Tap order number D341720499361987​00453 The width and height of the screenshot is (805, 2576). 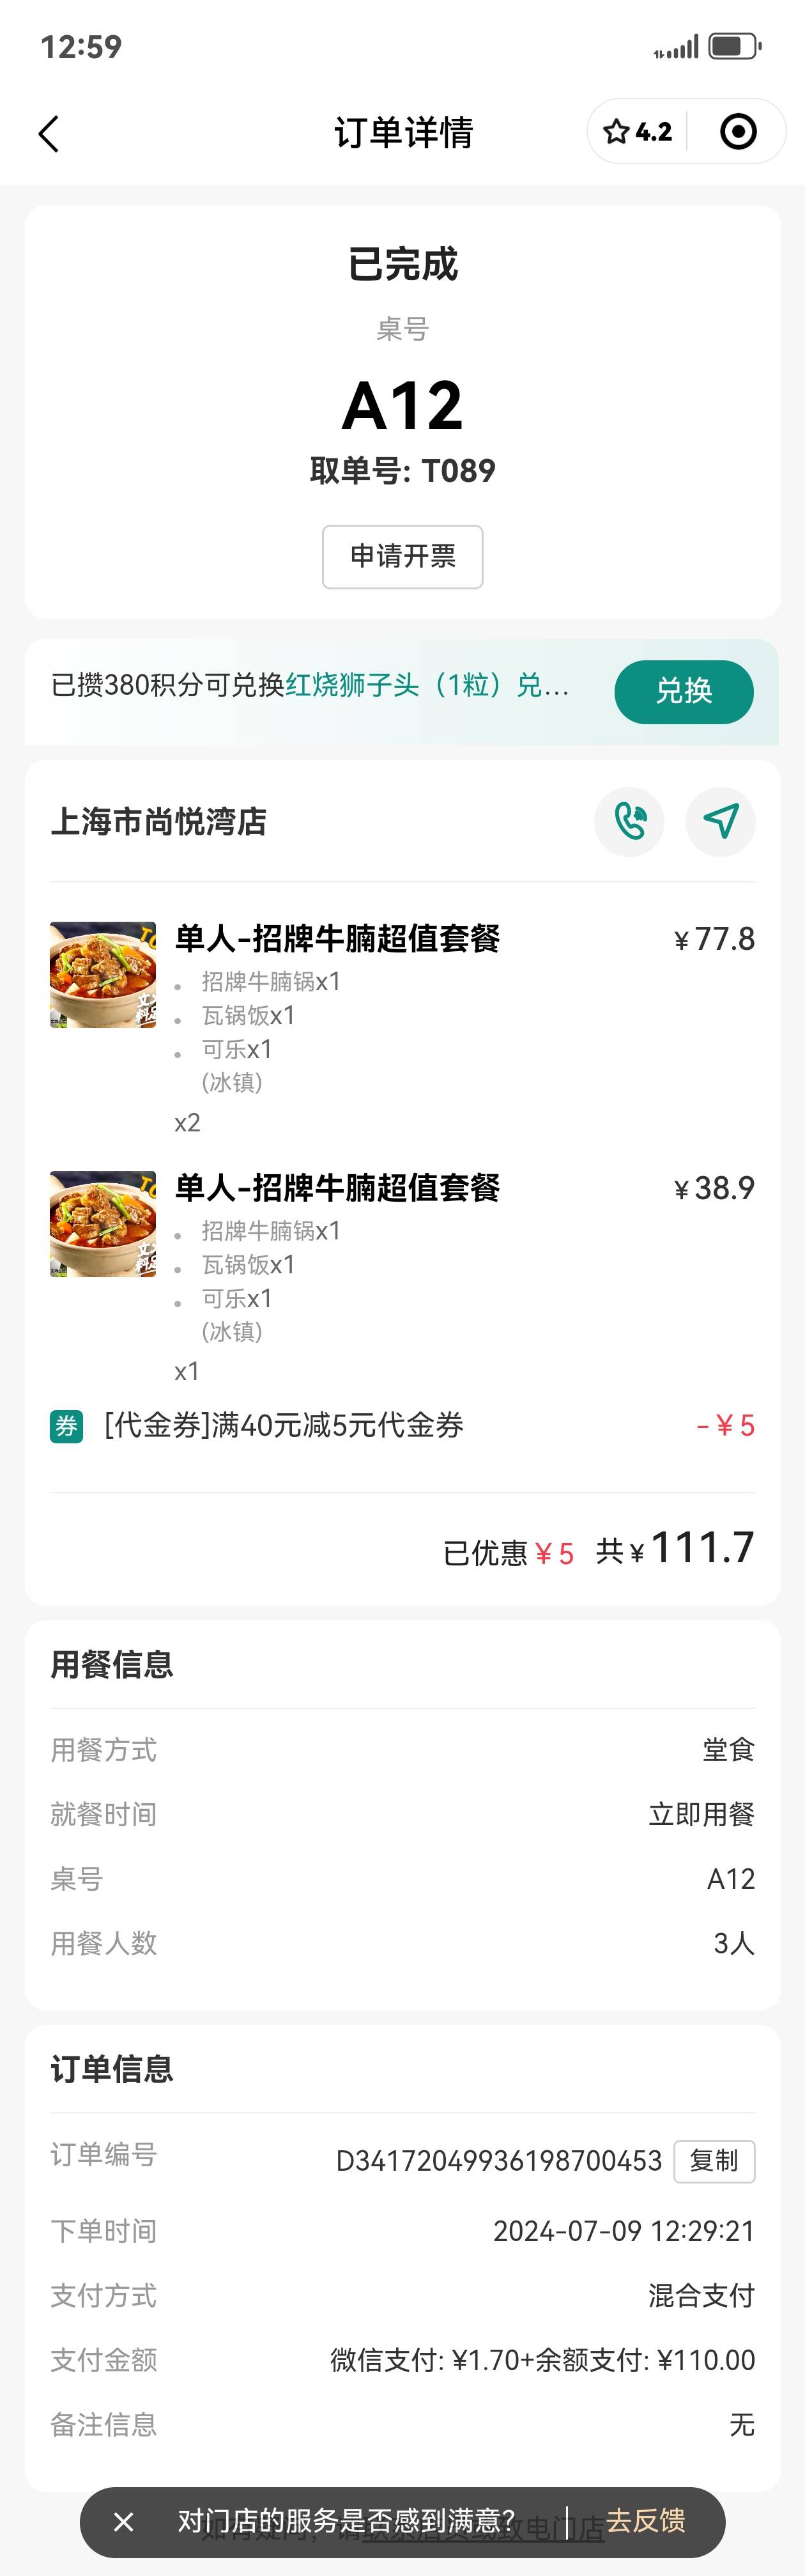point(499,2161)
